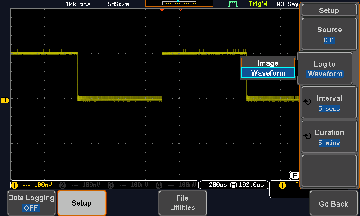Toggle Data Logging on or off
Viewport: 360px width, 216px height.
click(x=31, y=203)
